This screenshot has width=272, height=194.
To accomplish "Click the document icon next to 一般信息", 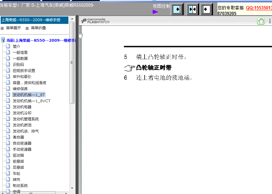I will [x=8, y=52].
